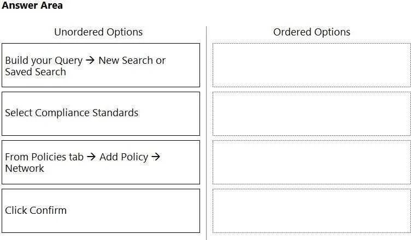Click the arrow following "Add Policy"
Screen dimensions: 411x240
pos(156,157)
